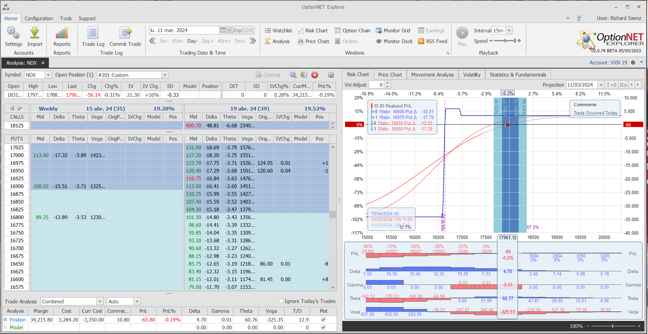Click the Commit Trade icon

tap(125, 33)
